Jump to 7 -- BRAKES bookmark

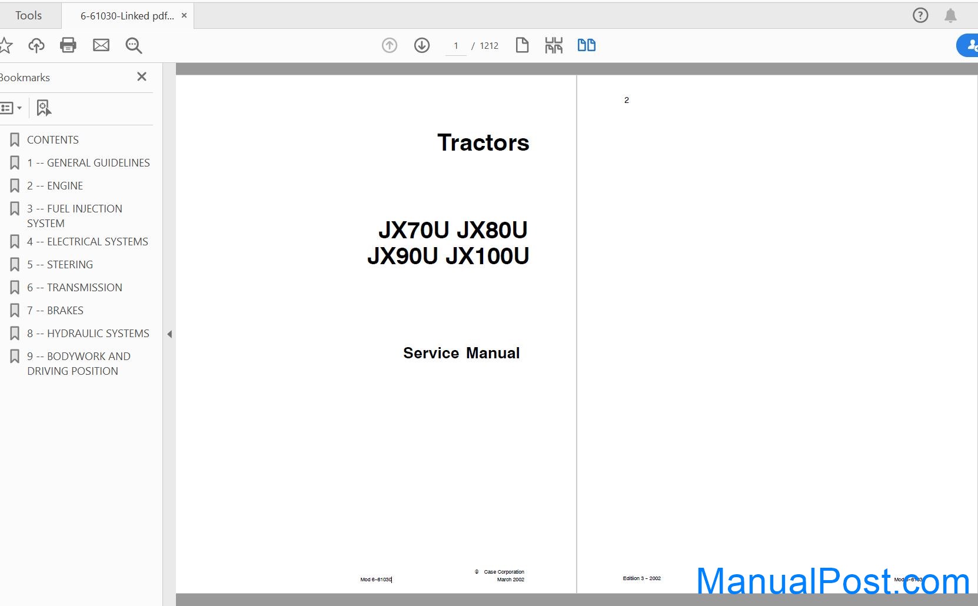pyautogui.click(x=55, y=311)
